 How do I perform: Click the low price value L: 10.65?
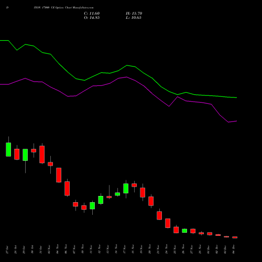pos(134,18)
